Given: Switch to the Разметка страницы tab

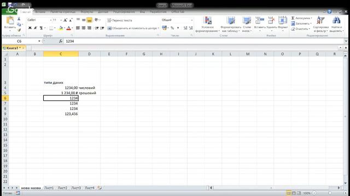Looking at the screenshot, I should [x=63, y=12].
